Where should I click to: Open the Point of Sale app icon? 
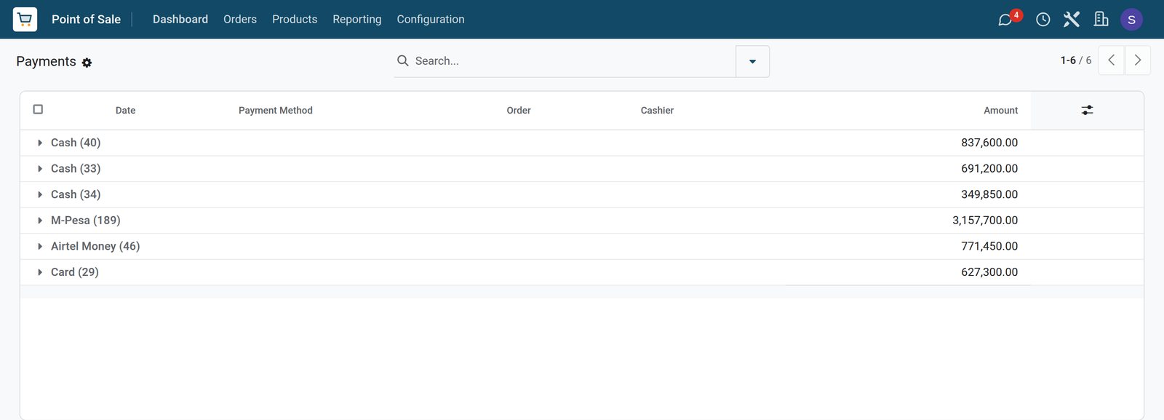click(25, 19)
